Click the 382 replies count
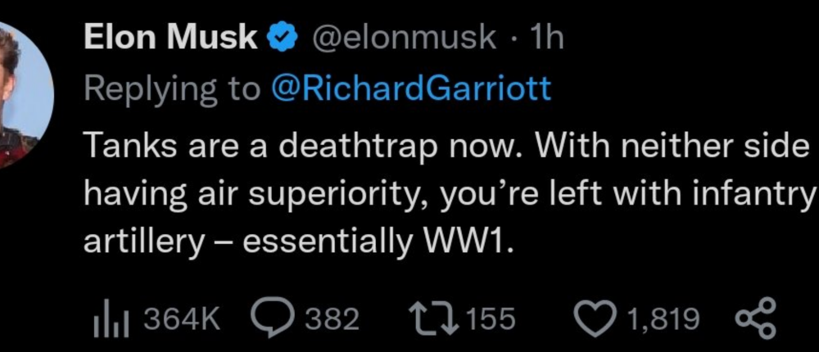 tap(332, 318)
